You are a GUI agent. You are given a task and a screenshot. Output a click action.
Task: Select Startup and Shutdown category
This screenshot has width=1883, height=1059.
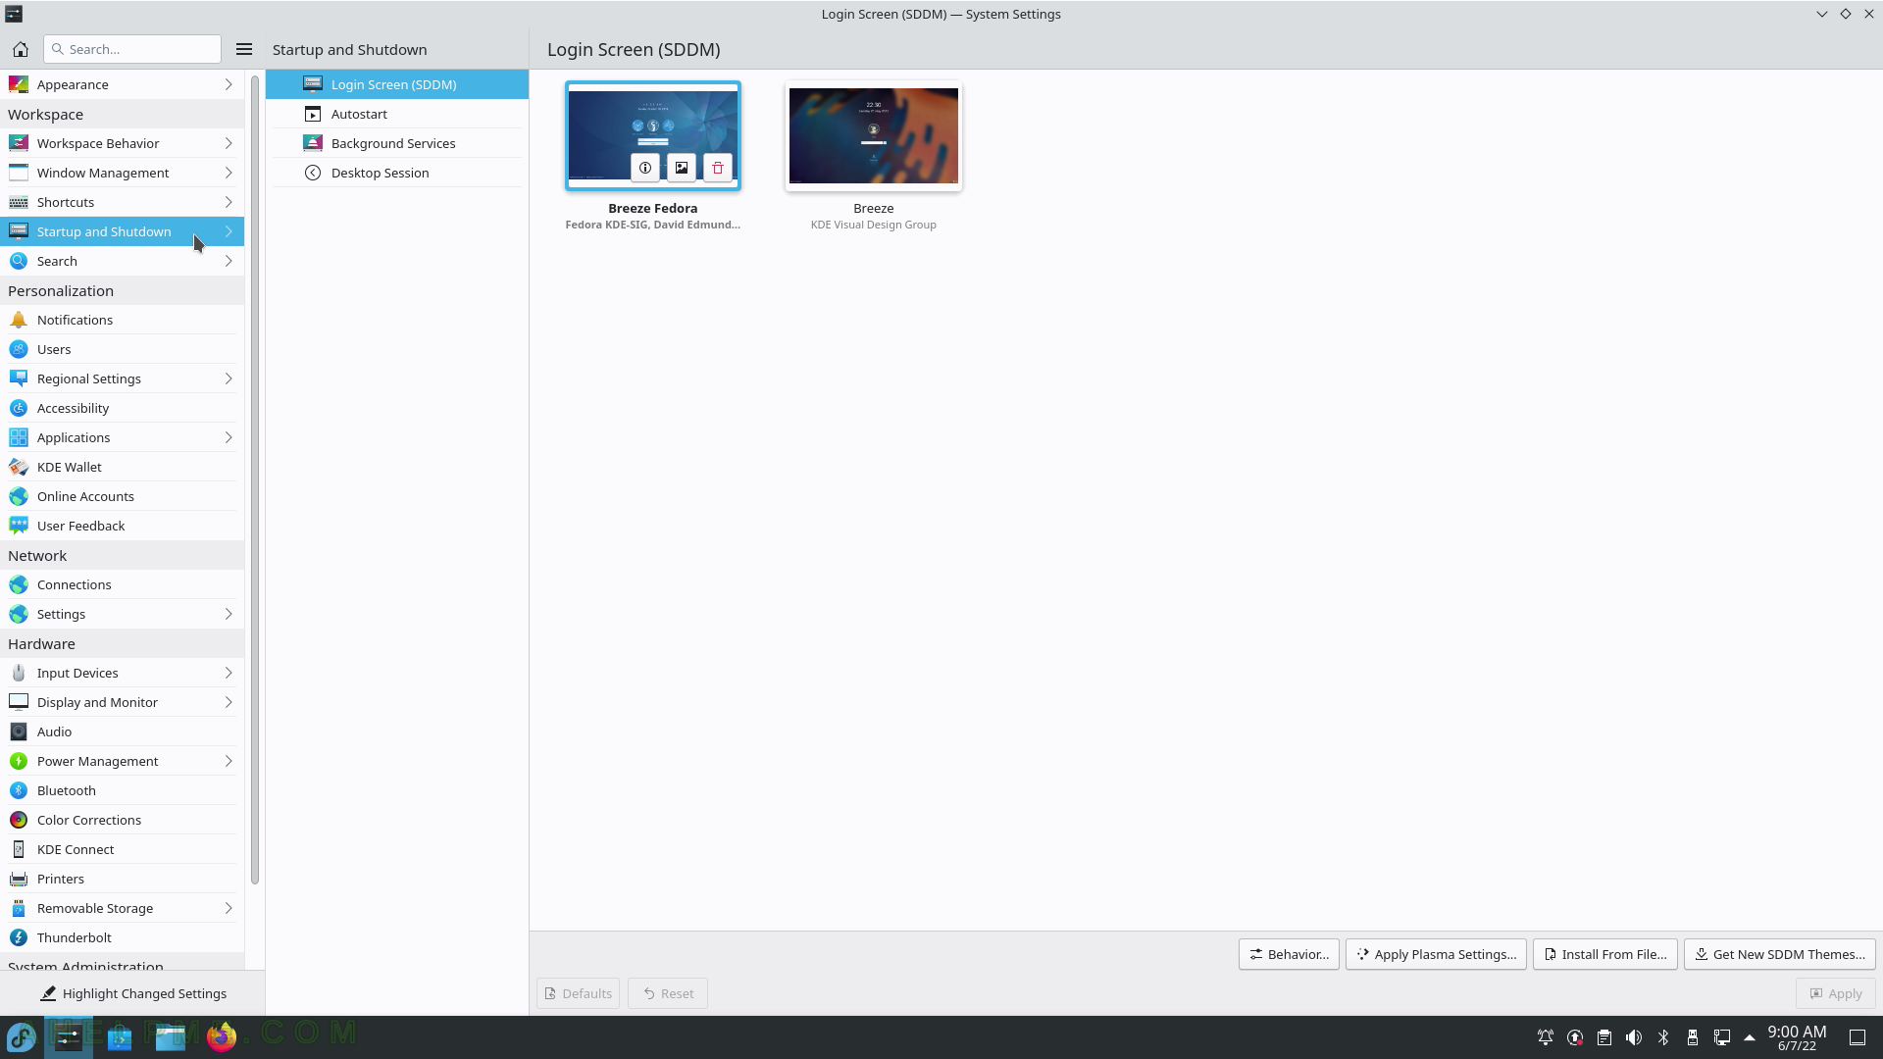(122, 231)
